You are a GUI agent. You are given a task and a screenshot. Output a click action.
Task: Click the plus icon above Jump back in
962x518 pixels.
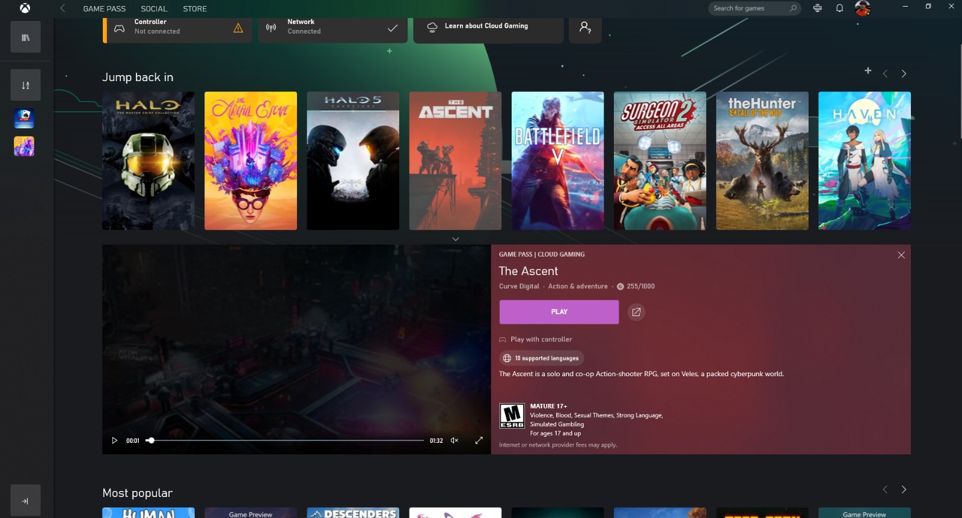868,71
